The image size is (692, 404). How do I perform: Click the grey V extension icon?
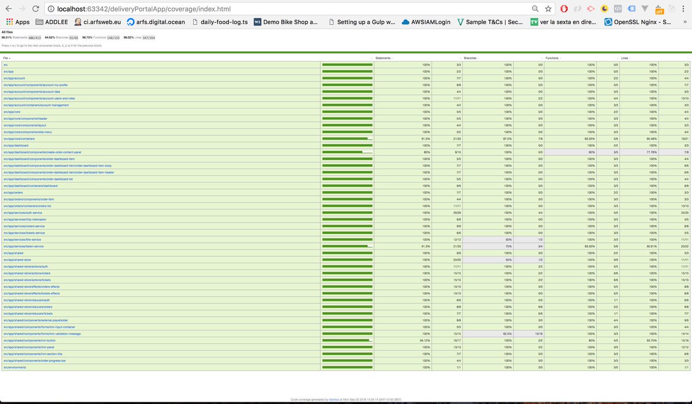point(645,9)
